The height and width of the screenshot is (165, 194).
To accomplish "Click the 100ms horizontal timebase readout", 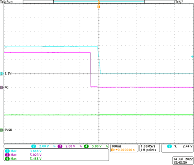I will pos(116,146).
